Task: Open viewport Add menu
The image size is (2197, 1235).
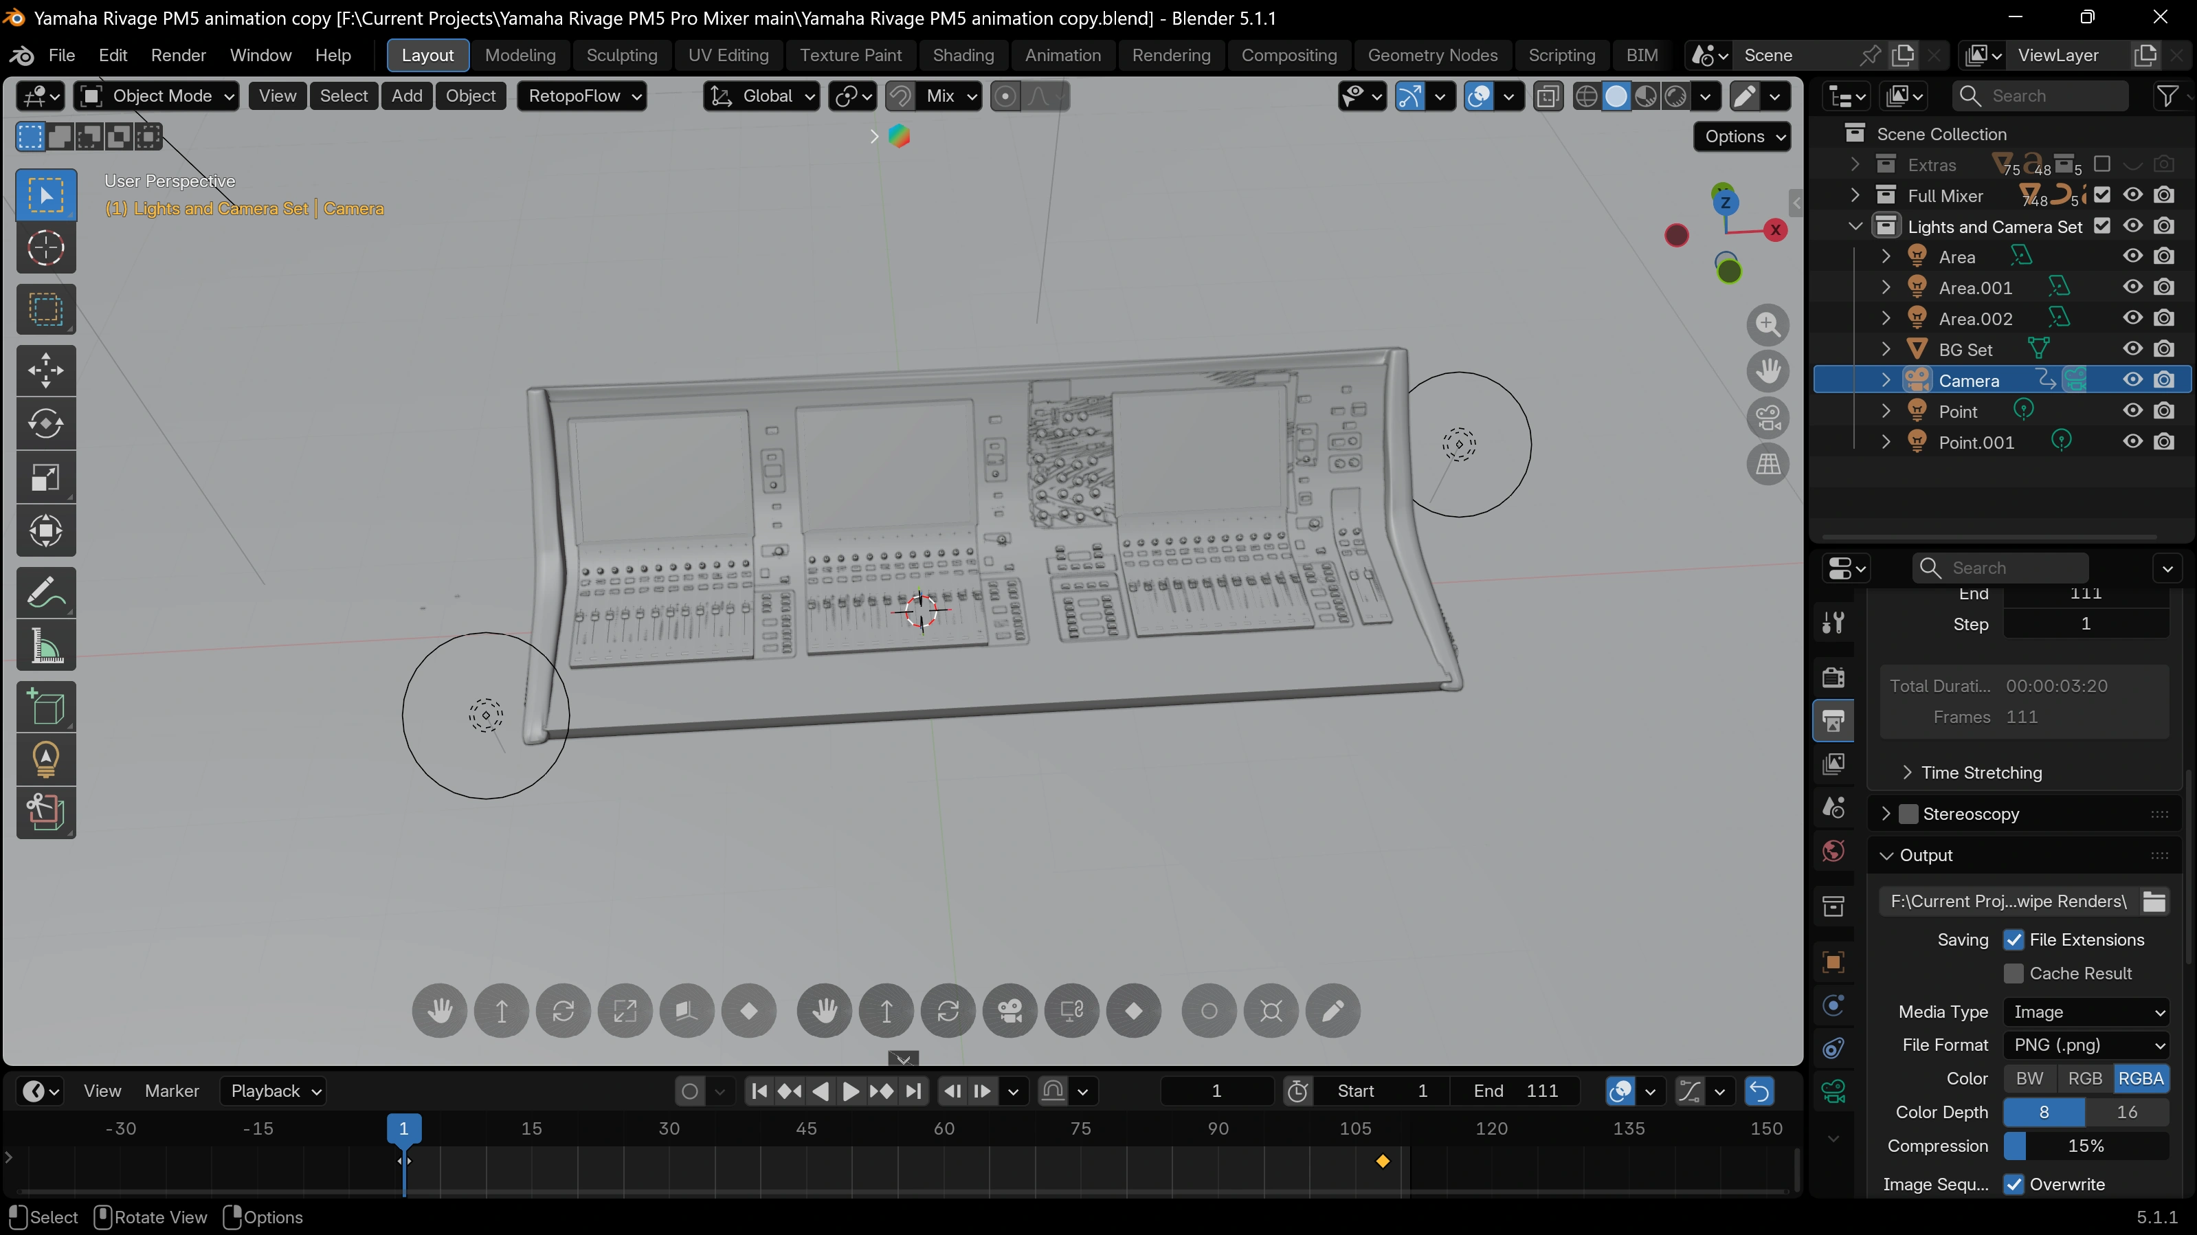Action: [x=407, y=96]
